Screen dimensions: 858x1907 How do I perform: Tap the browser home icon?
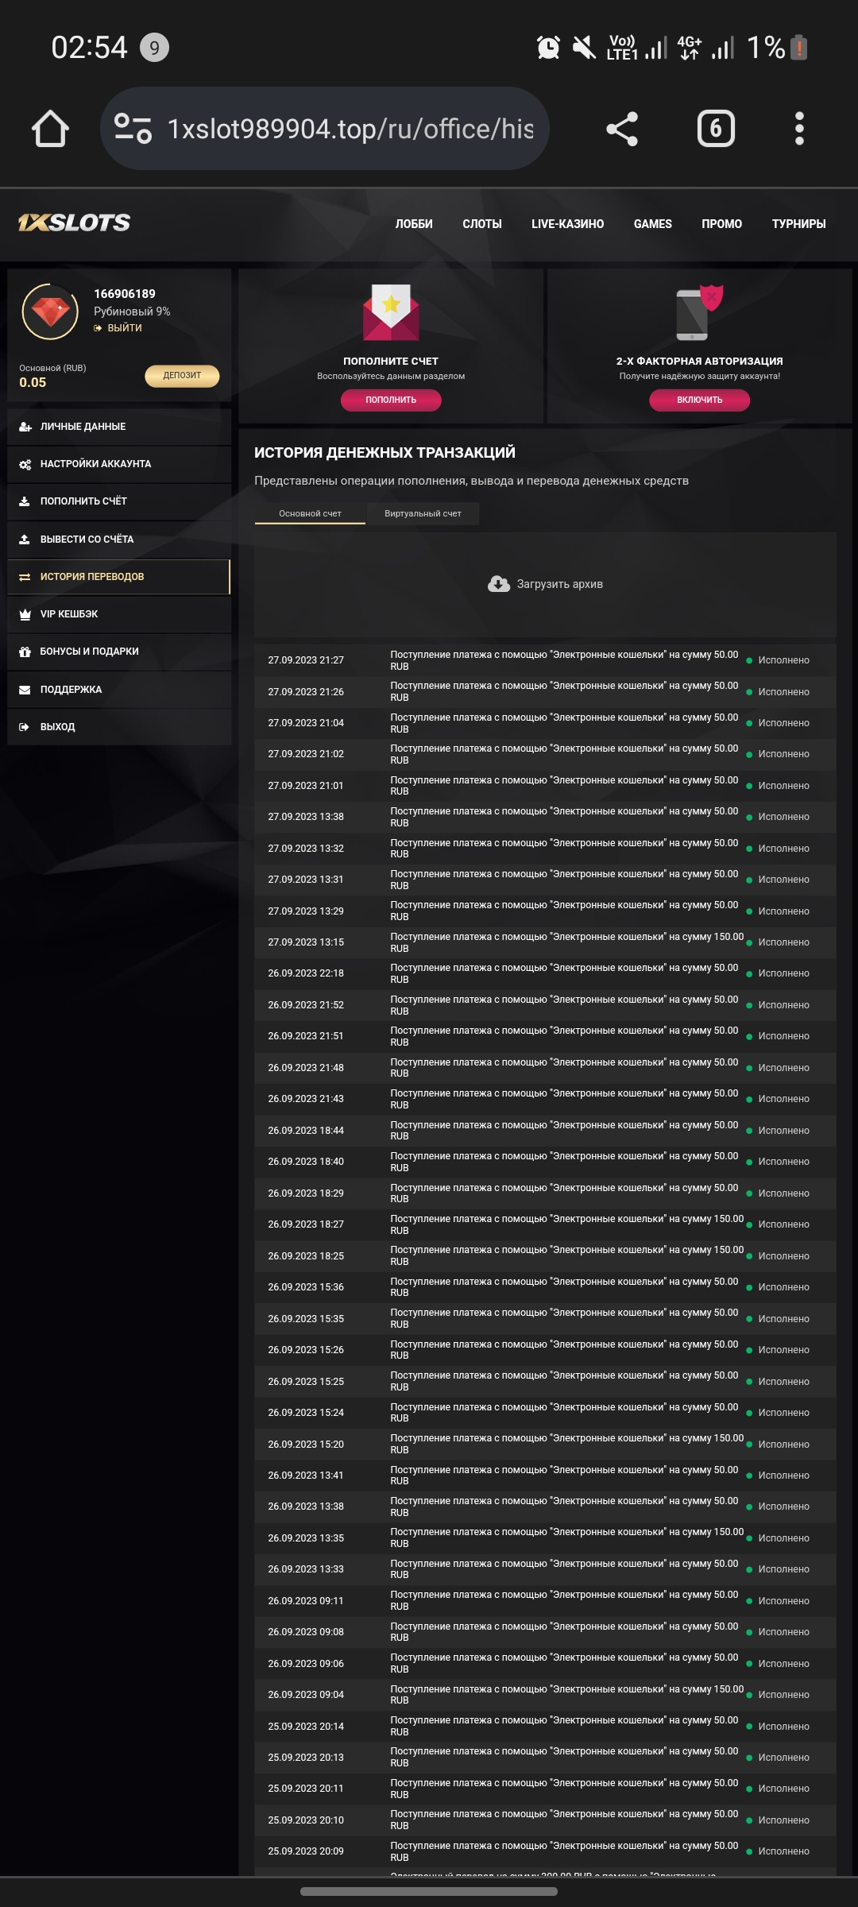tap(50, 129)
